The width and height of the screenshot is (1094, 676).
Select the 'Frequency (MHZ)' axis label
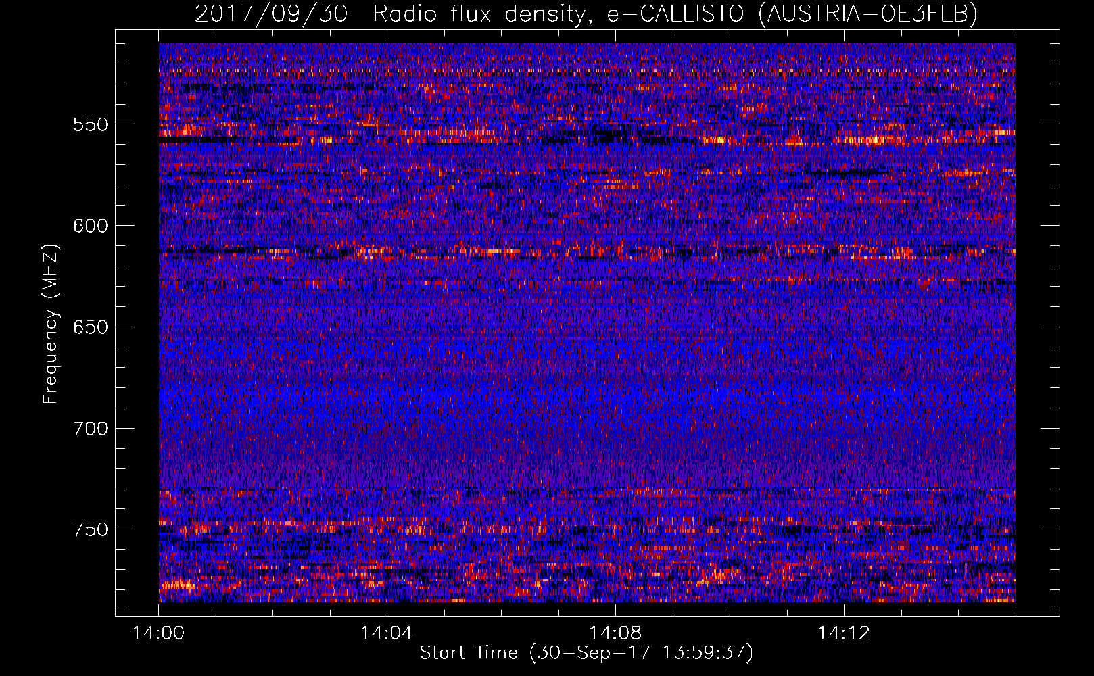click(51, 324)
